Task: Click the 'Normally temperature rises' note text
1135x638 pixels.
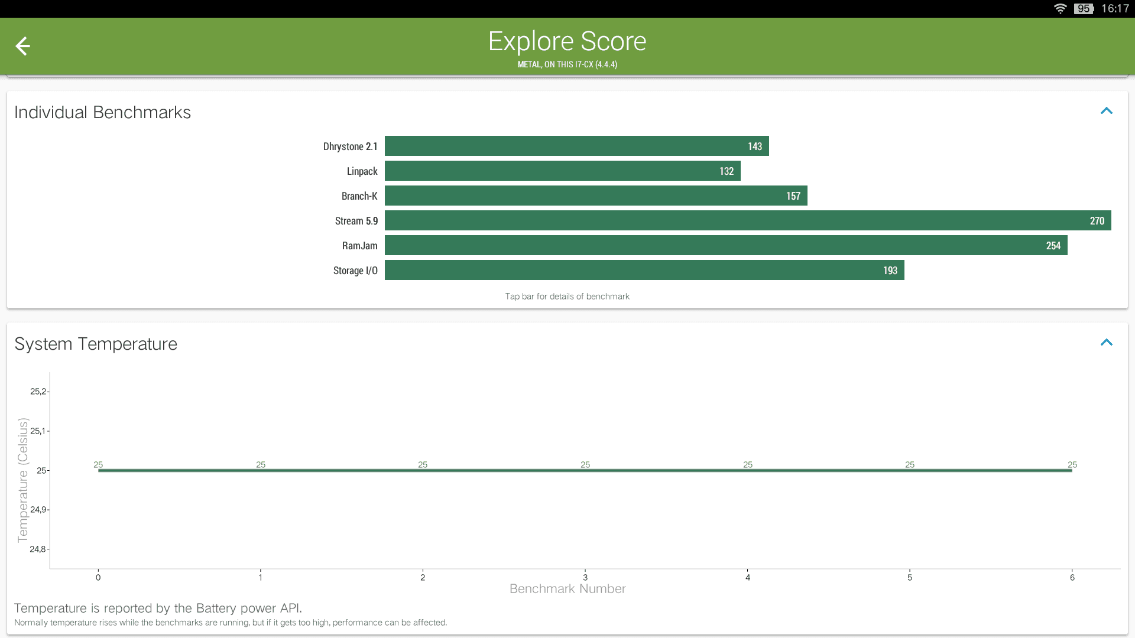Action: pyautogui.click(x=231, y=623)
